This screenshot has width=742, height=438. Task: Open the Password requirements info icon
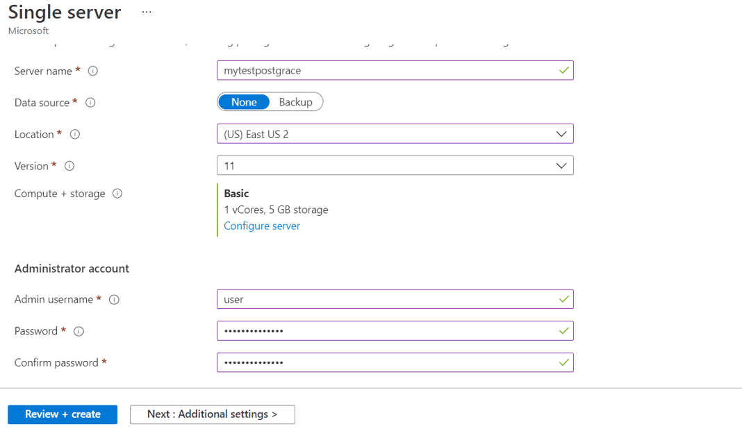point(79,331)
